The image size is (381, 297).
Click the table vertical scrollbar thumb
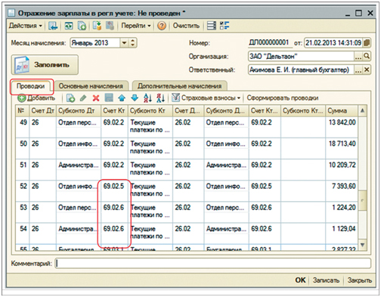click(362, 200)
